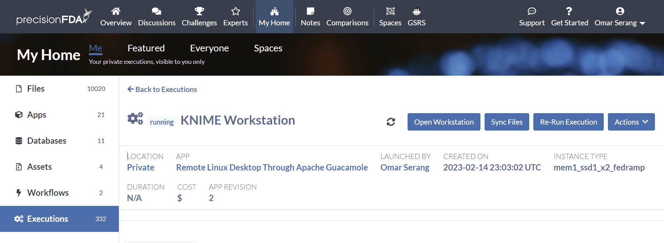The height and width of the screenshot is (243, 664).
Task: Click the refresh execution icon
Action: (x=391, y=122)
